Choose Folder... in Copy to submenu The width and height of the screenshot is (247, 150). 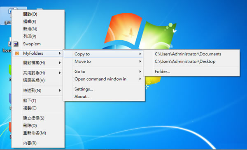[x=191, y=72]
